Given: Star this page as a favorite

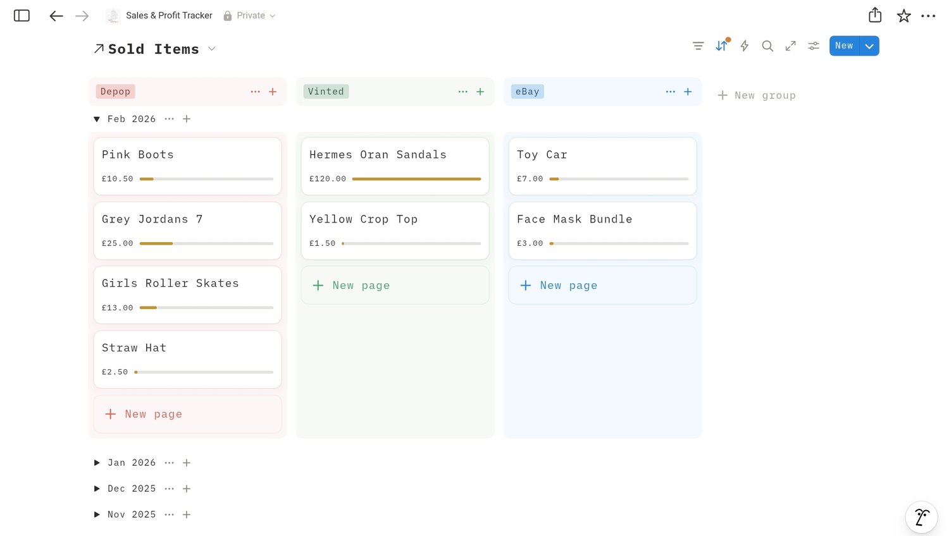Looking at the screenshot, I should coord(903,16).
